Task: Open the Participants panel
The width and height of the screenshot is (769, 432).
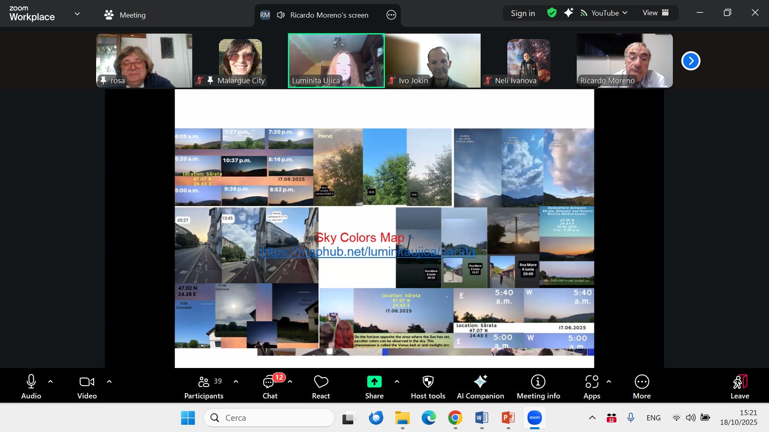Action: pos(203,386)
